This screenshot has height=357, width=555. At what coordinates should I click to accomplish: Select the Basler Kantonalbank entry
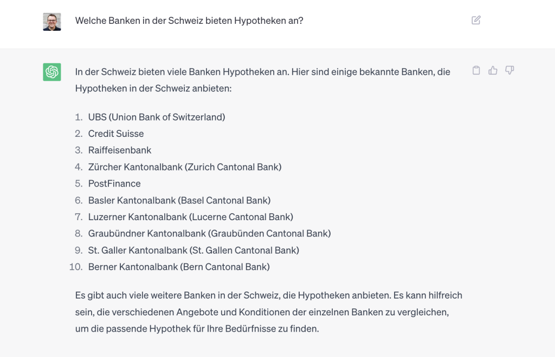[x=179, y=200]
